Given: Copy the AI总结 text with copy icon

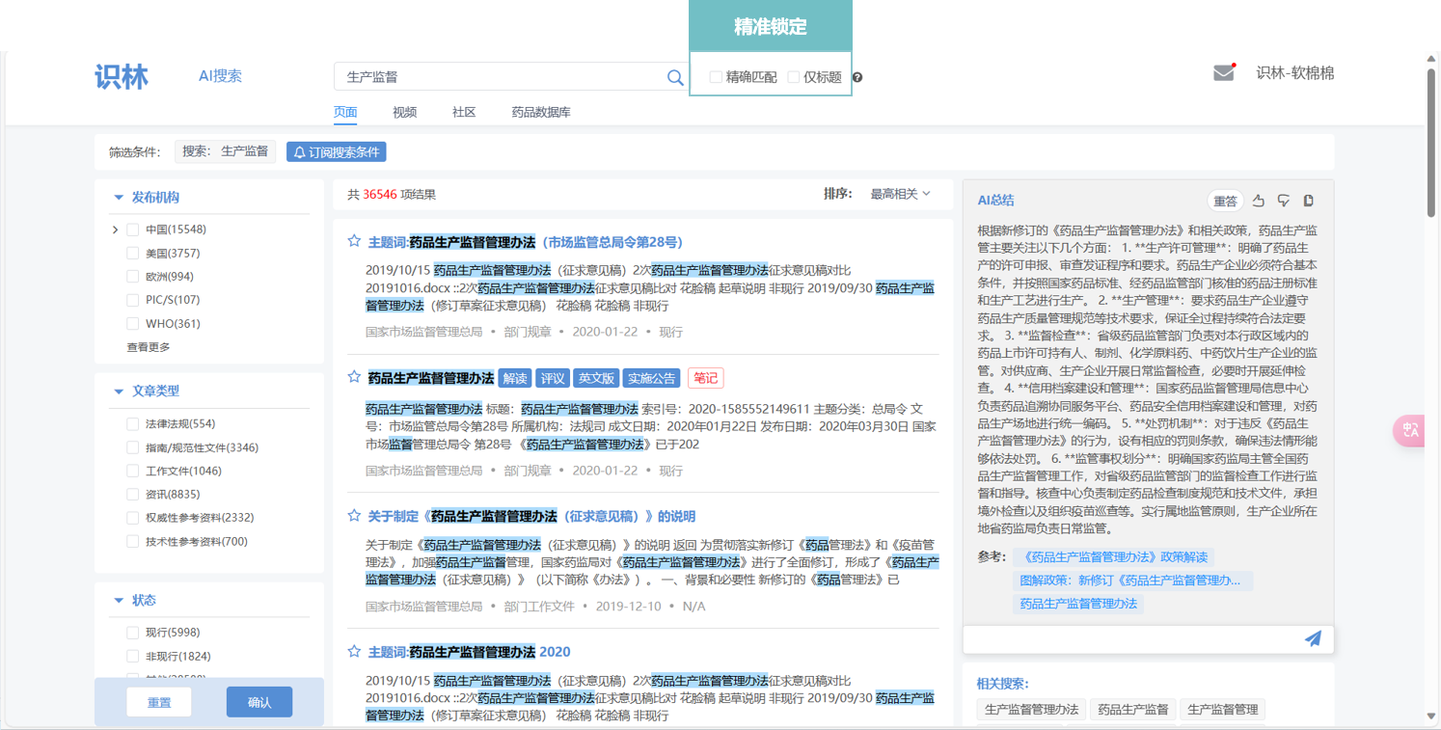Looking at the screenshot, I should point(1309,201).
